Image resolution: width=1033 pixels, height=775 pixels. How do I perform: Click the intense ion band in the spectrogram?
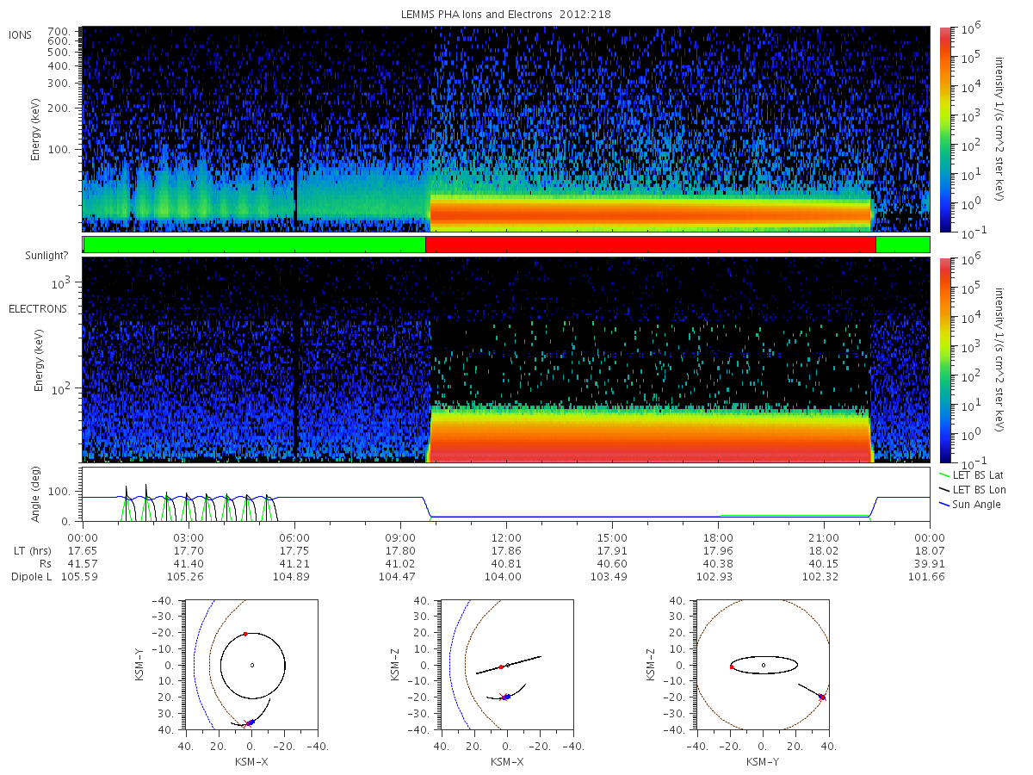tap(651, 212)
